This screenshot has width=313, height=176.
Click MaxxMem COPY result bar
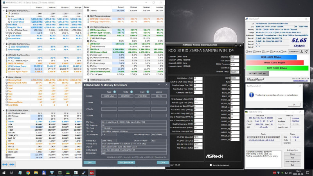click(277, 68)
